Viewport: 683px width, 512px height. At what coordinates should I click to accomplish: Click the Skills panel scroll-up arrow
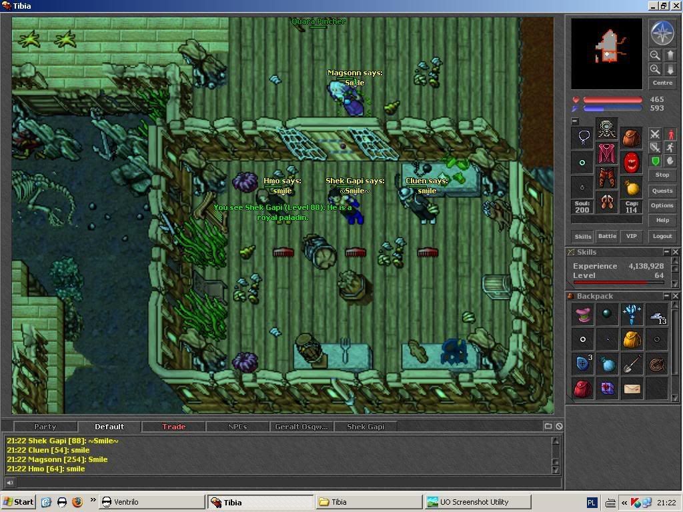click(x=675, y=261)
